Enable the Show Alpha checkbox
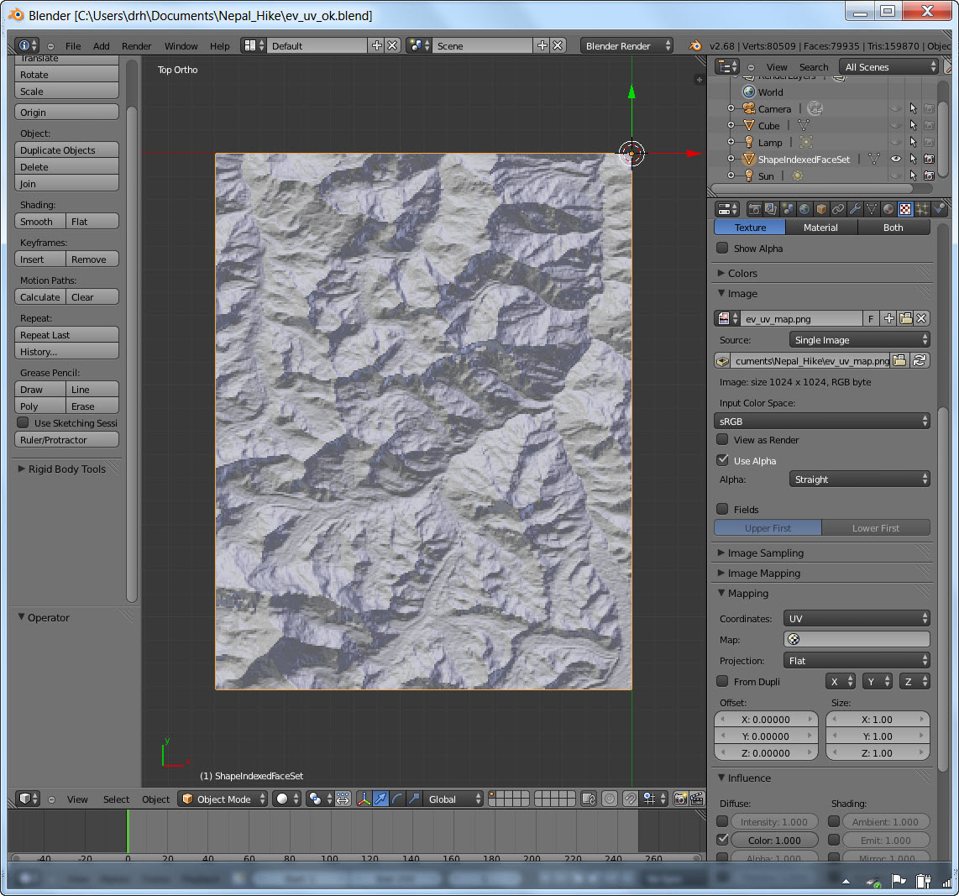 point(722,249)
